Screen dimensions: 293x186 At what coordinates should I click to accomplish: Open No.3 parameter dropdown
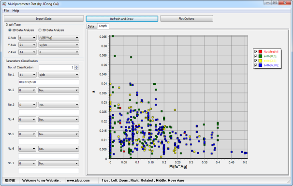tap(59, 105)
